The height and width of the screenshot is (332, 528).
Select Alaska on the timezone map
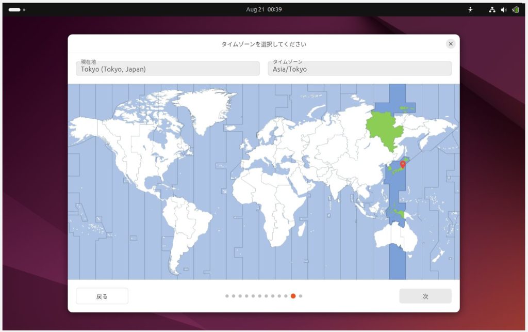[84, 128]
